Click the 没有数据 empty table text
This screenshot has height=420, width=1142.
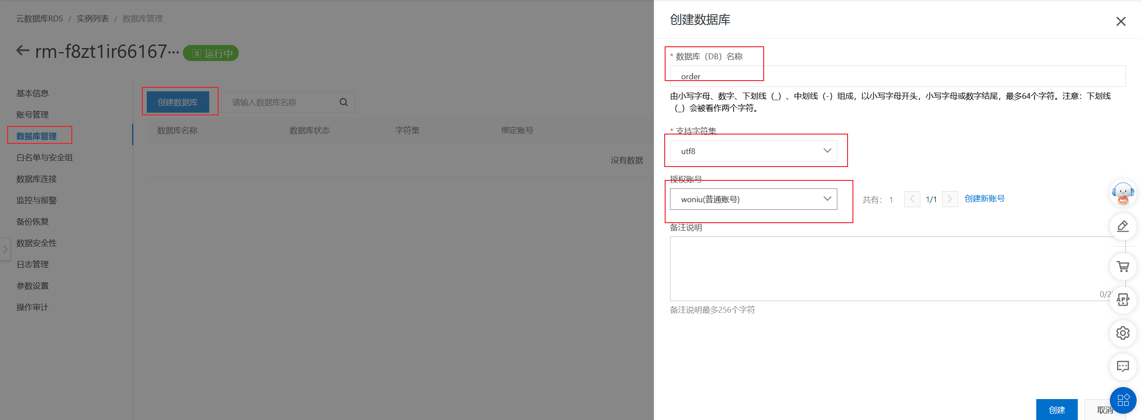click(x=627, y=160)
